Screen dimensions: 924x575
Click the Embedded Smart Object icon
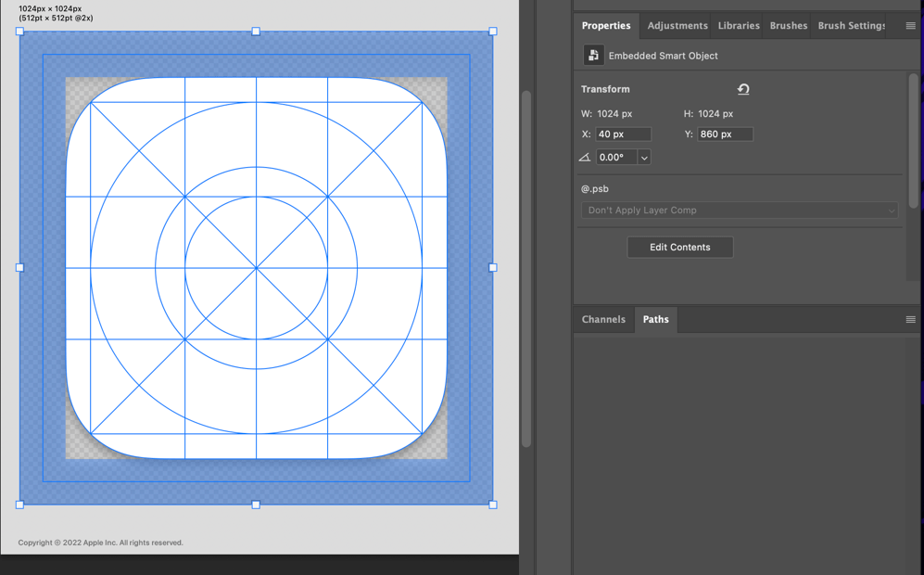click(593, 55)
